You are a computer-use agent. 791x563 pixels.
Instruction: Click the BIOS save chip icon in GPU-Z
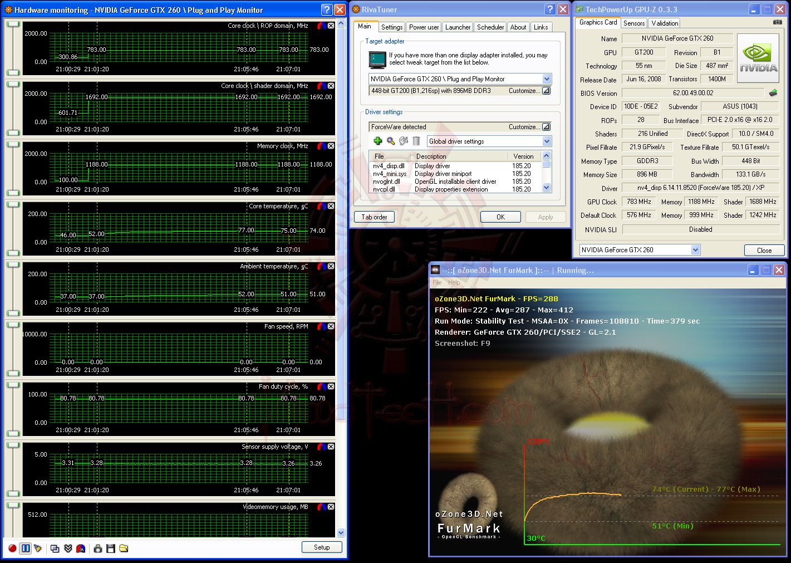(x=773, y=93)
